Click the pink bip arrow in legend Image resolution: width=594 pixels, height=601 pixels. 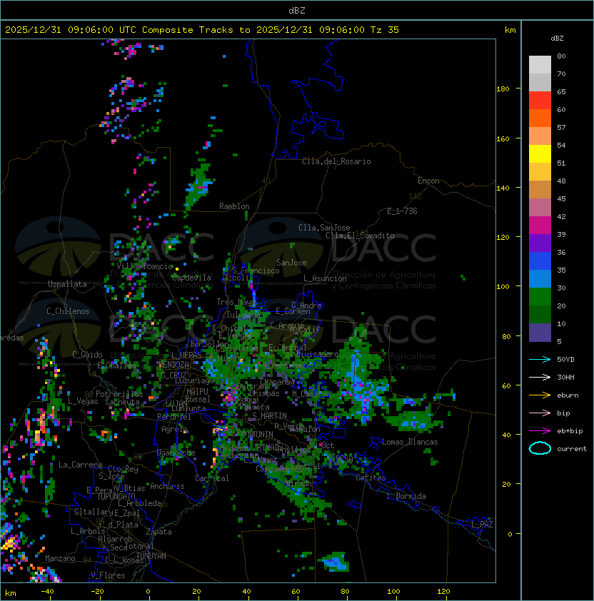[x=540, y=413]
